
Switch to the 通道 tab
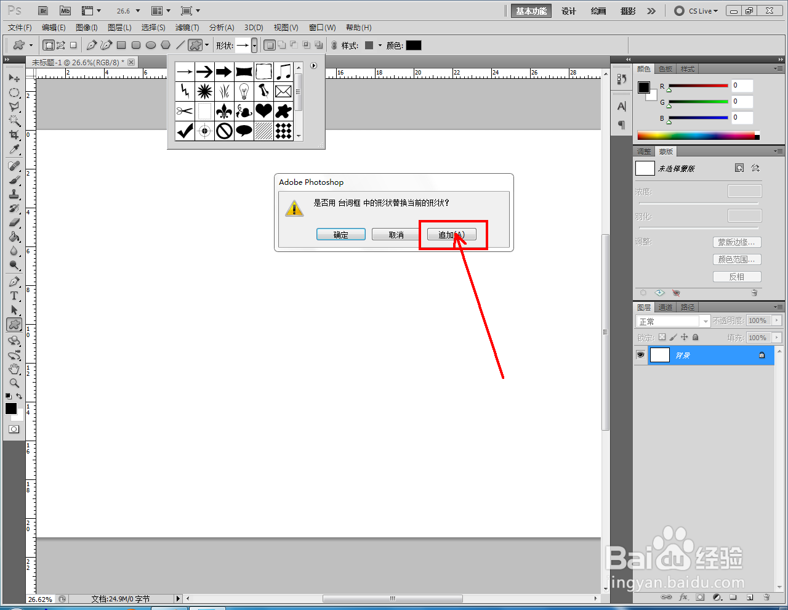pos(665,307)
